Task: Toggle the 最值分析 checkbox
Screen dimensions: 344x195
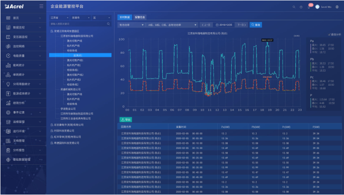Action: [329, 34]
